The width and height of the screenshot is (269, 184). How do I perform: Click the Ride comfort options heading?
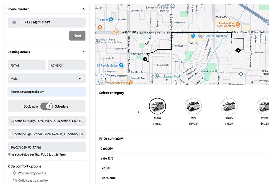[x=24, y=166]
